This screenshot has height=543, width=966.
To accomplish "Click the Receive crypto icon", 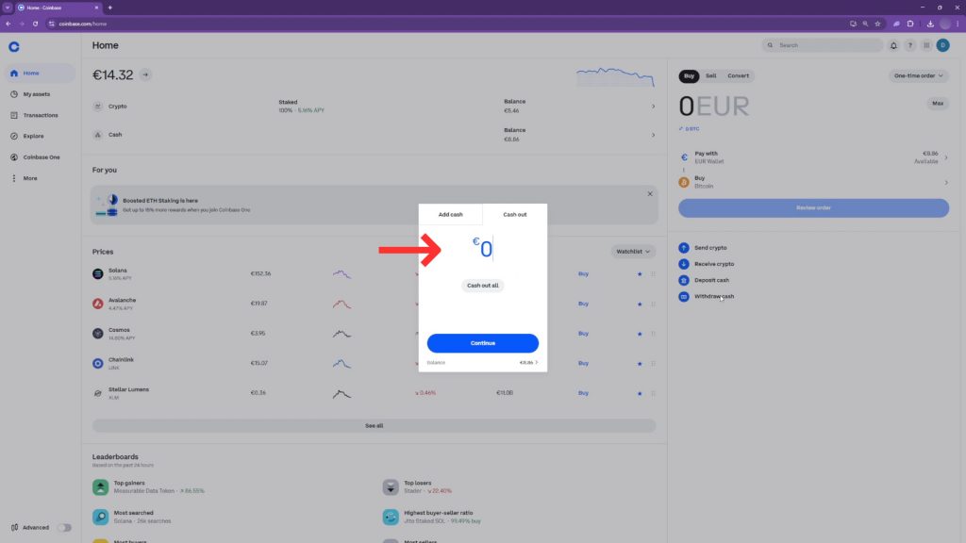I will point(684,264).
